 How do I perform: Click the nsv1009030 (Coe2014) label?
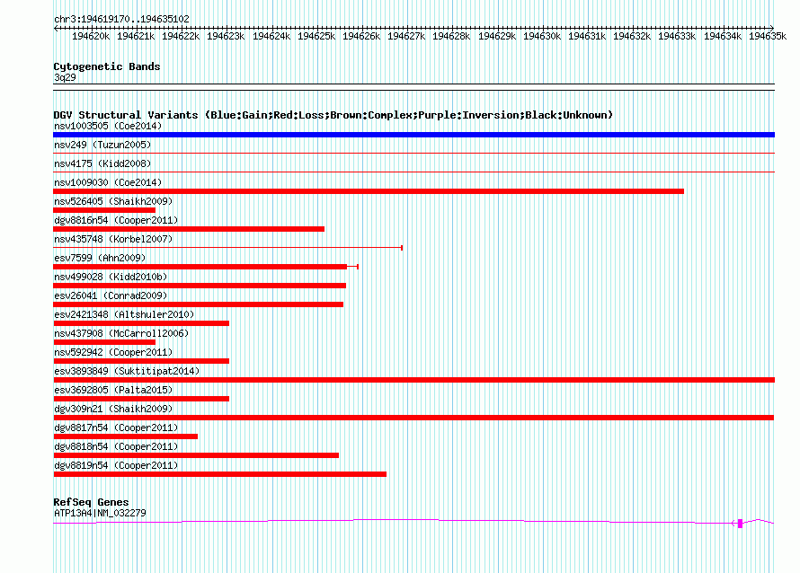pos(108,182)
